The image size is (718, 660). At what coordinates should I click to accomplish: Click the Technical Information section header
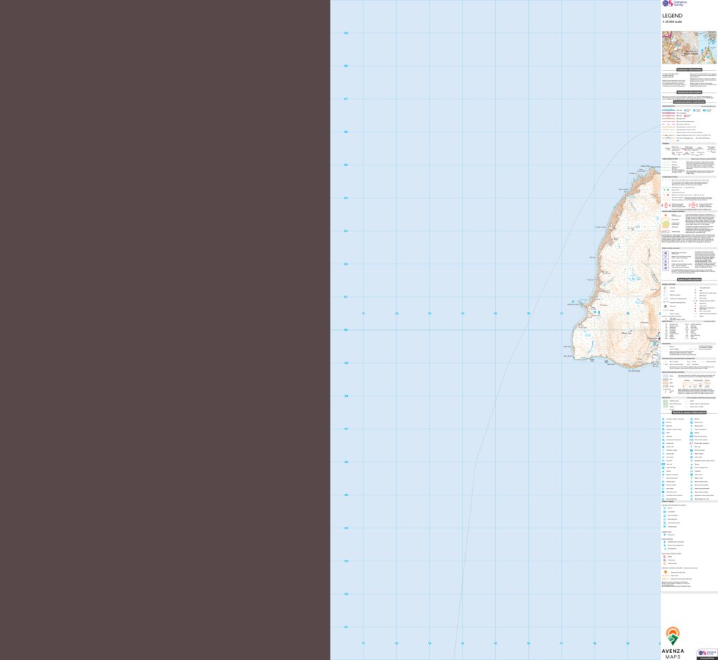click(689, 92)
